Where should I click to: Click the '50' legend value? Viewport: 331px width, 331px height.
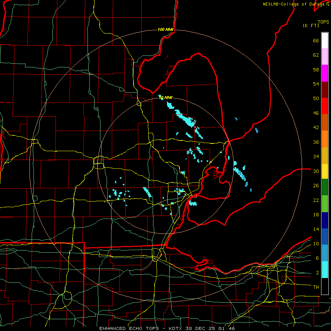tap(316, 99)
